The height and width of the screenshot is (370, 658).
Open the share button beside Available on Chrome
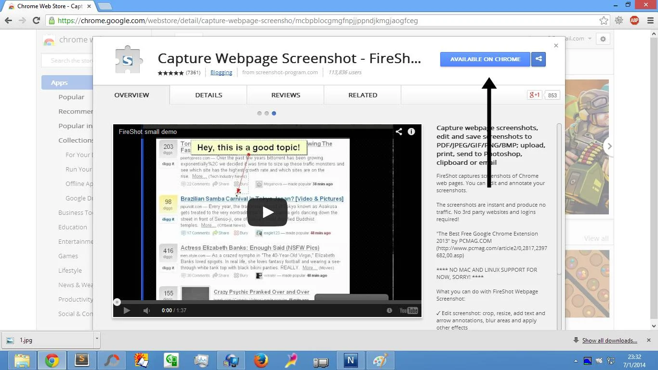tap(539, 59)
